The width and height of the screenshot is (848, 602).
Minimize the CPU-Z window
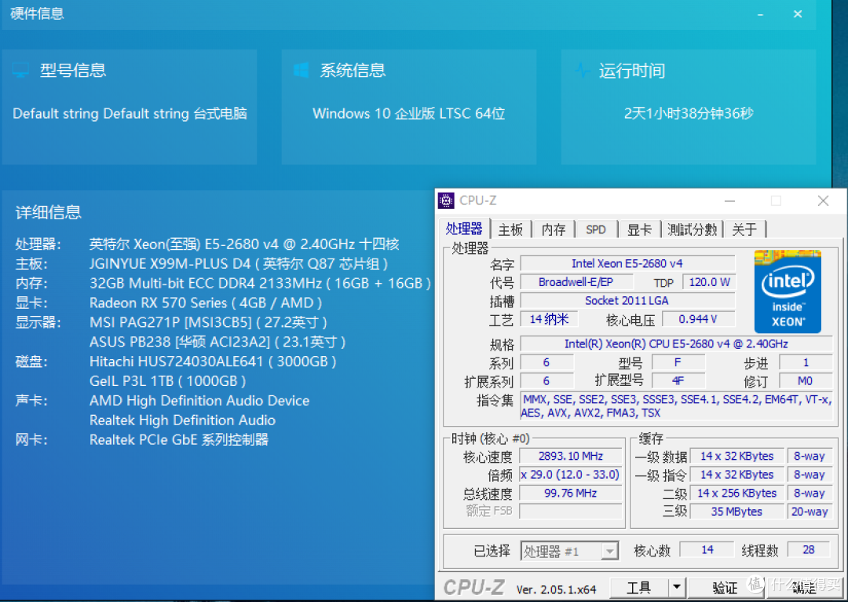pos(729,201)
